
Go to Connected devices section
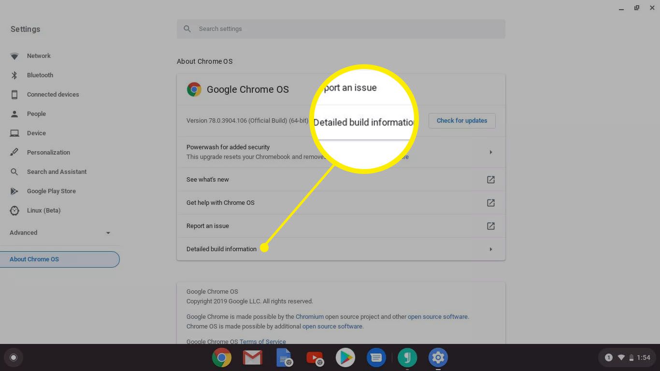53,95
